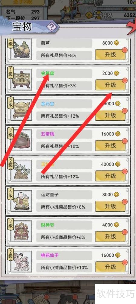Tap the golden abacus treasure image
The height and width of the screenshot is (304, 136).
(x=21, y=79)
